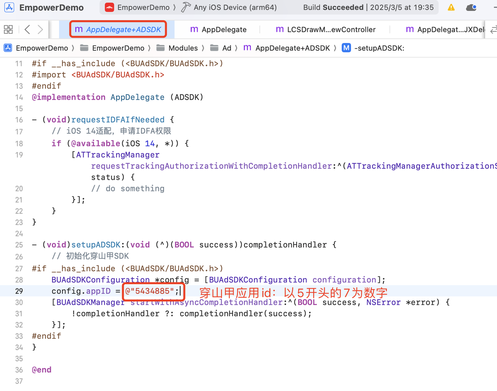
Task: Click the EmpowerDemo project breadcrumb
Action: pyautogui.click(x=36, y=48)
